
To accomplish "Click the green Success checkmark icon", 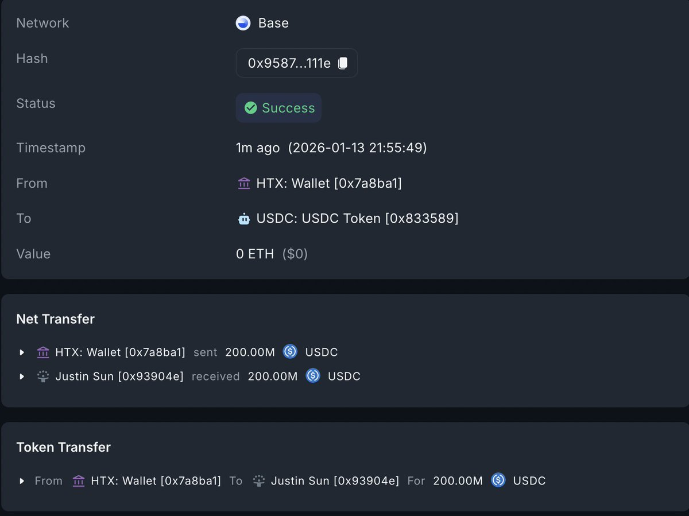I will click(x=250, y=108).
